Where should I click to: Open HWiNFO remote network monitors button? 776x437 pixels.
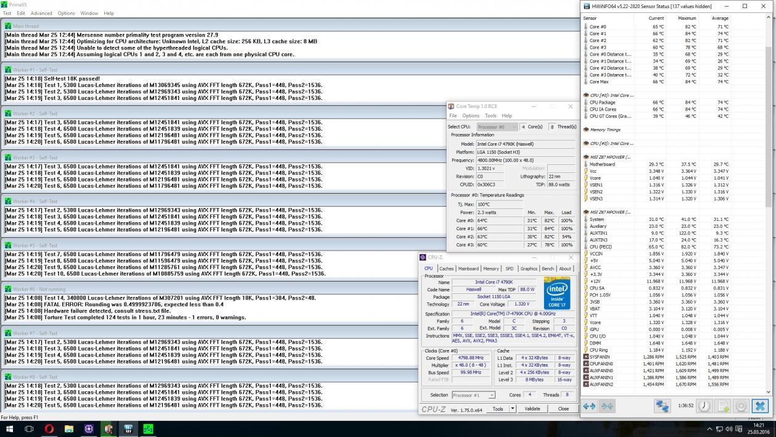(662, 406)
